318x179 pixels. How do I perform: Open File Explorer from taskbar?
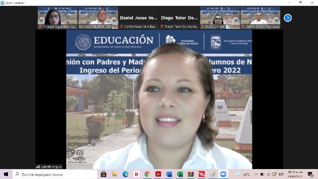114,174
